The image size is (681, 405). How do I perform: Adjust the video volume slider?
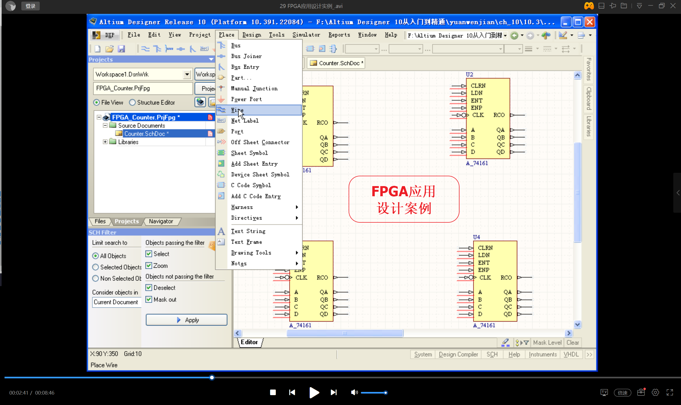pyautogui.click(x=373, y=392)
